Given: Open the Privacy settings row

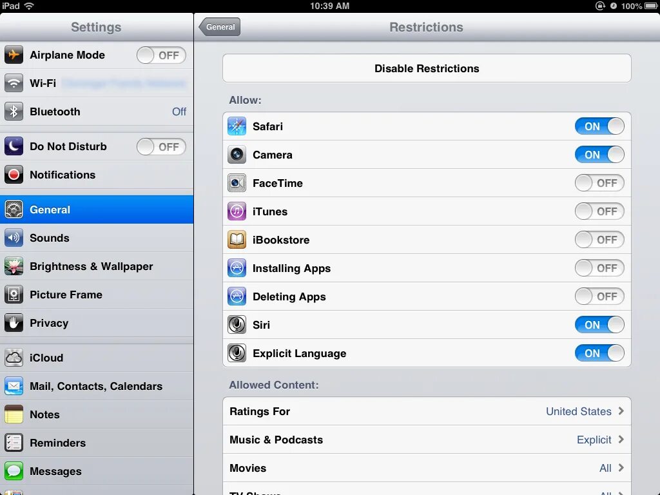Looking at the screenshot, I should [x=97, y=324].
